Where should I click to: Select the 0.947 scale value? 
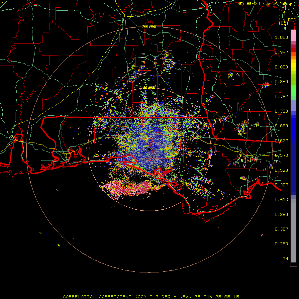tap(281, 52)
